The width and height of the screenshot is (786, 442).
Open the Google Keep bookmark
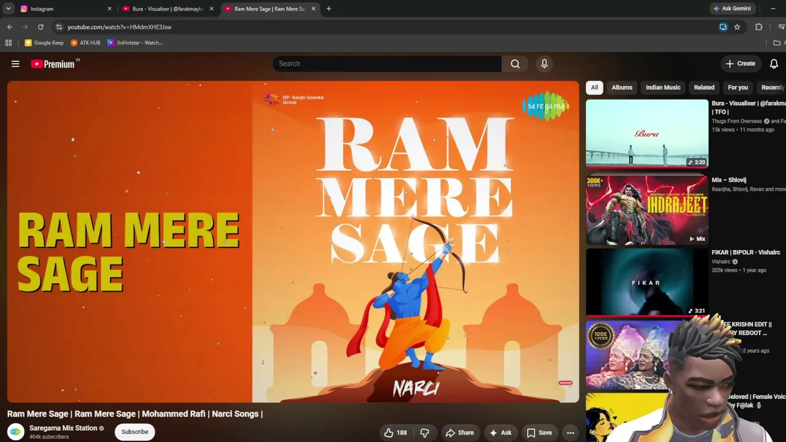(x=44, y=43)
